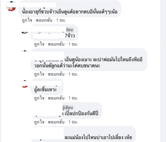Viewport: 166px width, 142px height.
Task: Click the ผู้เขียน badge on the 7จ้าว reply
Action: click(69, 30)
